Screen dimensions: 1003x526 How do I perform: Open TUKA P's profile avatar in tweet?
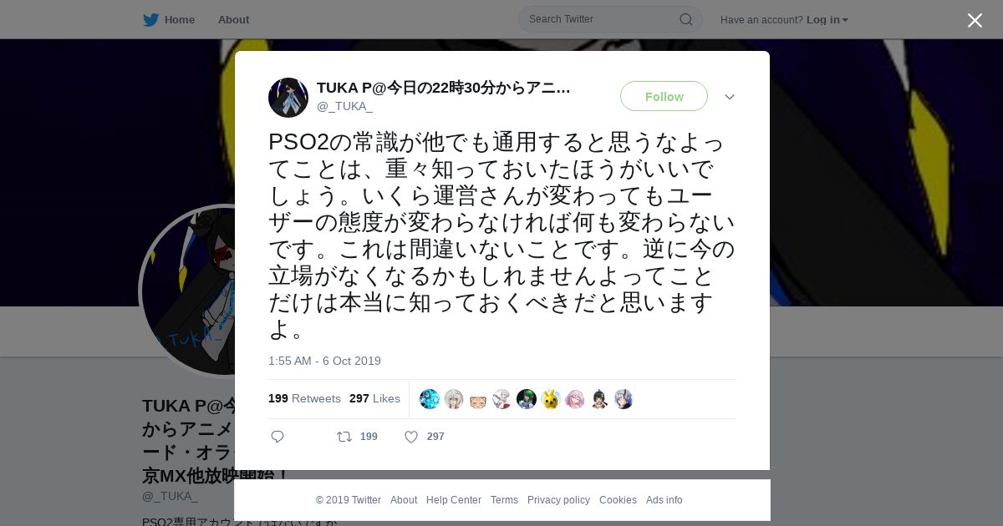click(288, 98)
